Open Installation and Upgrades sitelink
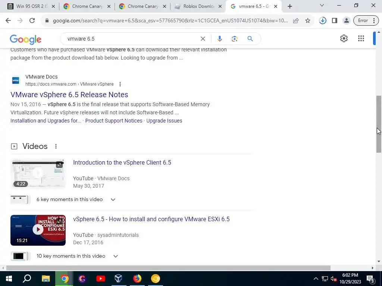This screenshot has height=286, width=382. coord(46,121)
